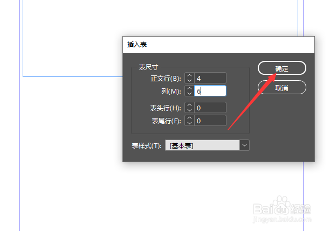Decrease 正文行(B) with down arrow
Image resolution: width=330 pixels, height=231 pixels.
[x=189, y=81]
